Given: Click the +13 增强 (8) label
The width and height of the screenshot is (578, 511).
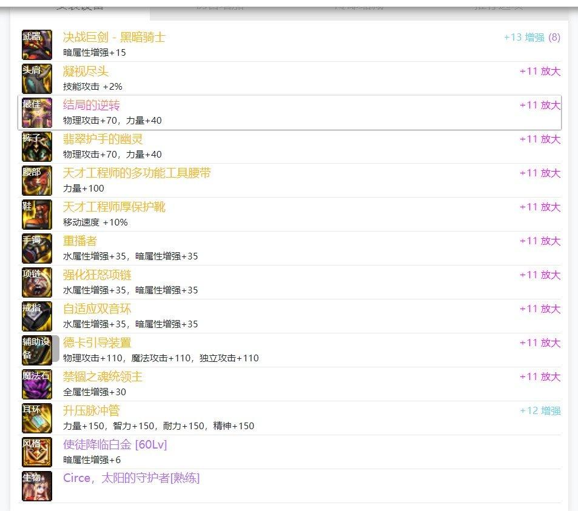Looking at the screenshot, I should (532, 38).
